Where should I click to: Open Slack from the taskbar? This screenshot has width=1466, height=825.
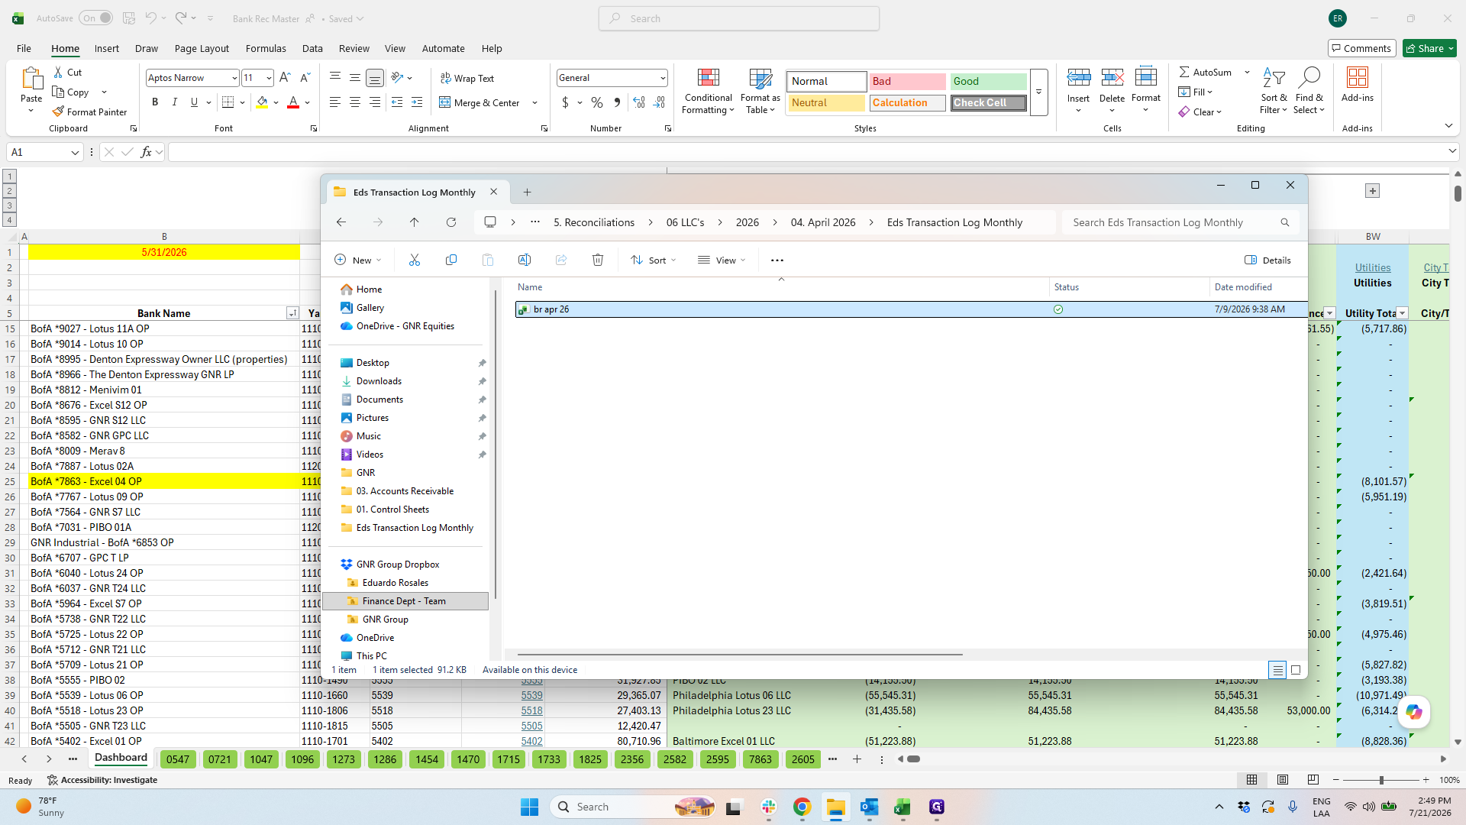point(768,807)
